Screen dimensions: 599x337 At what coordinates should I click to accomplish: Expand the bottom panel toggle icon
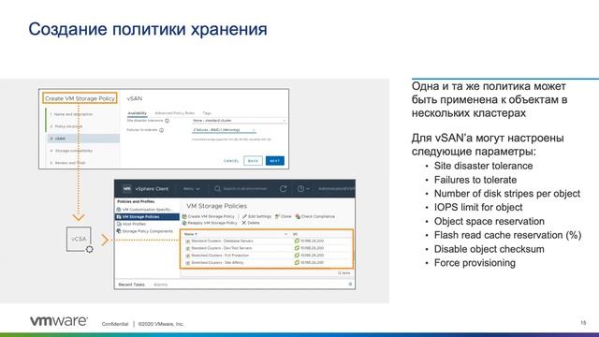(350, 285)
